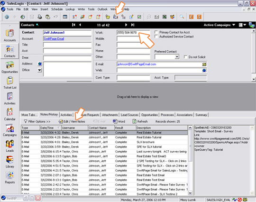This screenshot has width=256, height=202.
Task: Enable the Do not Solicit checkbox
Action: point(185,57)
